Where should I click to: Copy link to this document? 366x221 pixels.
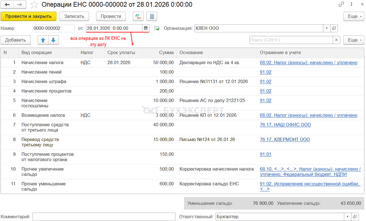click(341, 5)
